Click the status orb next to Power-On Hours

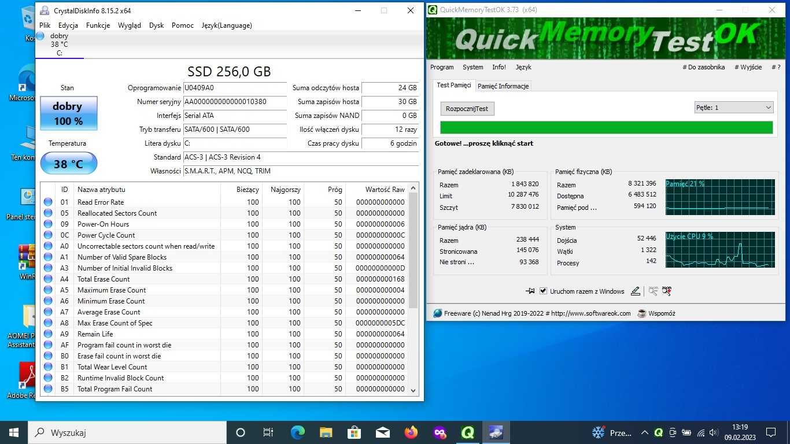pos(48,224)
